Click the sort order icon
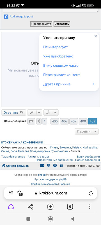This screenshot has width=101, height=225. pos(48,113)
